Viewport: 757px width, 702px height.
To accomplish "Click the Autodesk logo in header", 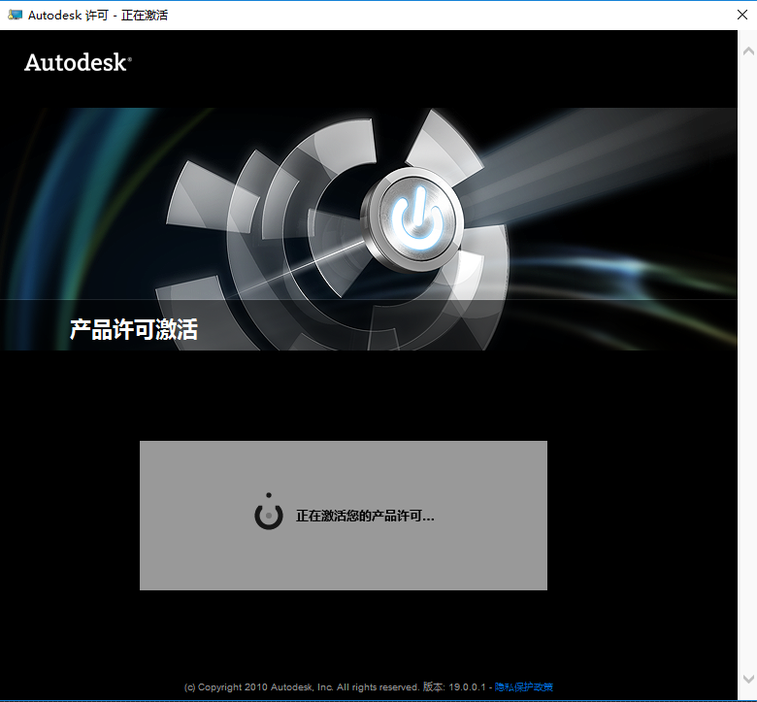I will click(78, 63).
